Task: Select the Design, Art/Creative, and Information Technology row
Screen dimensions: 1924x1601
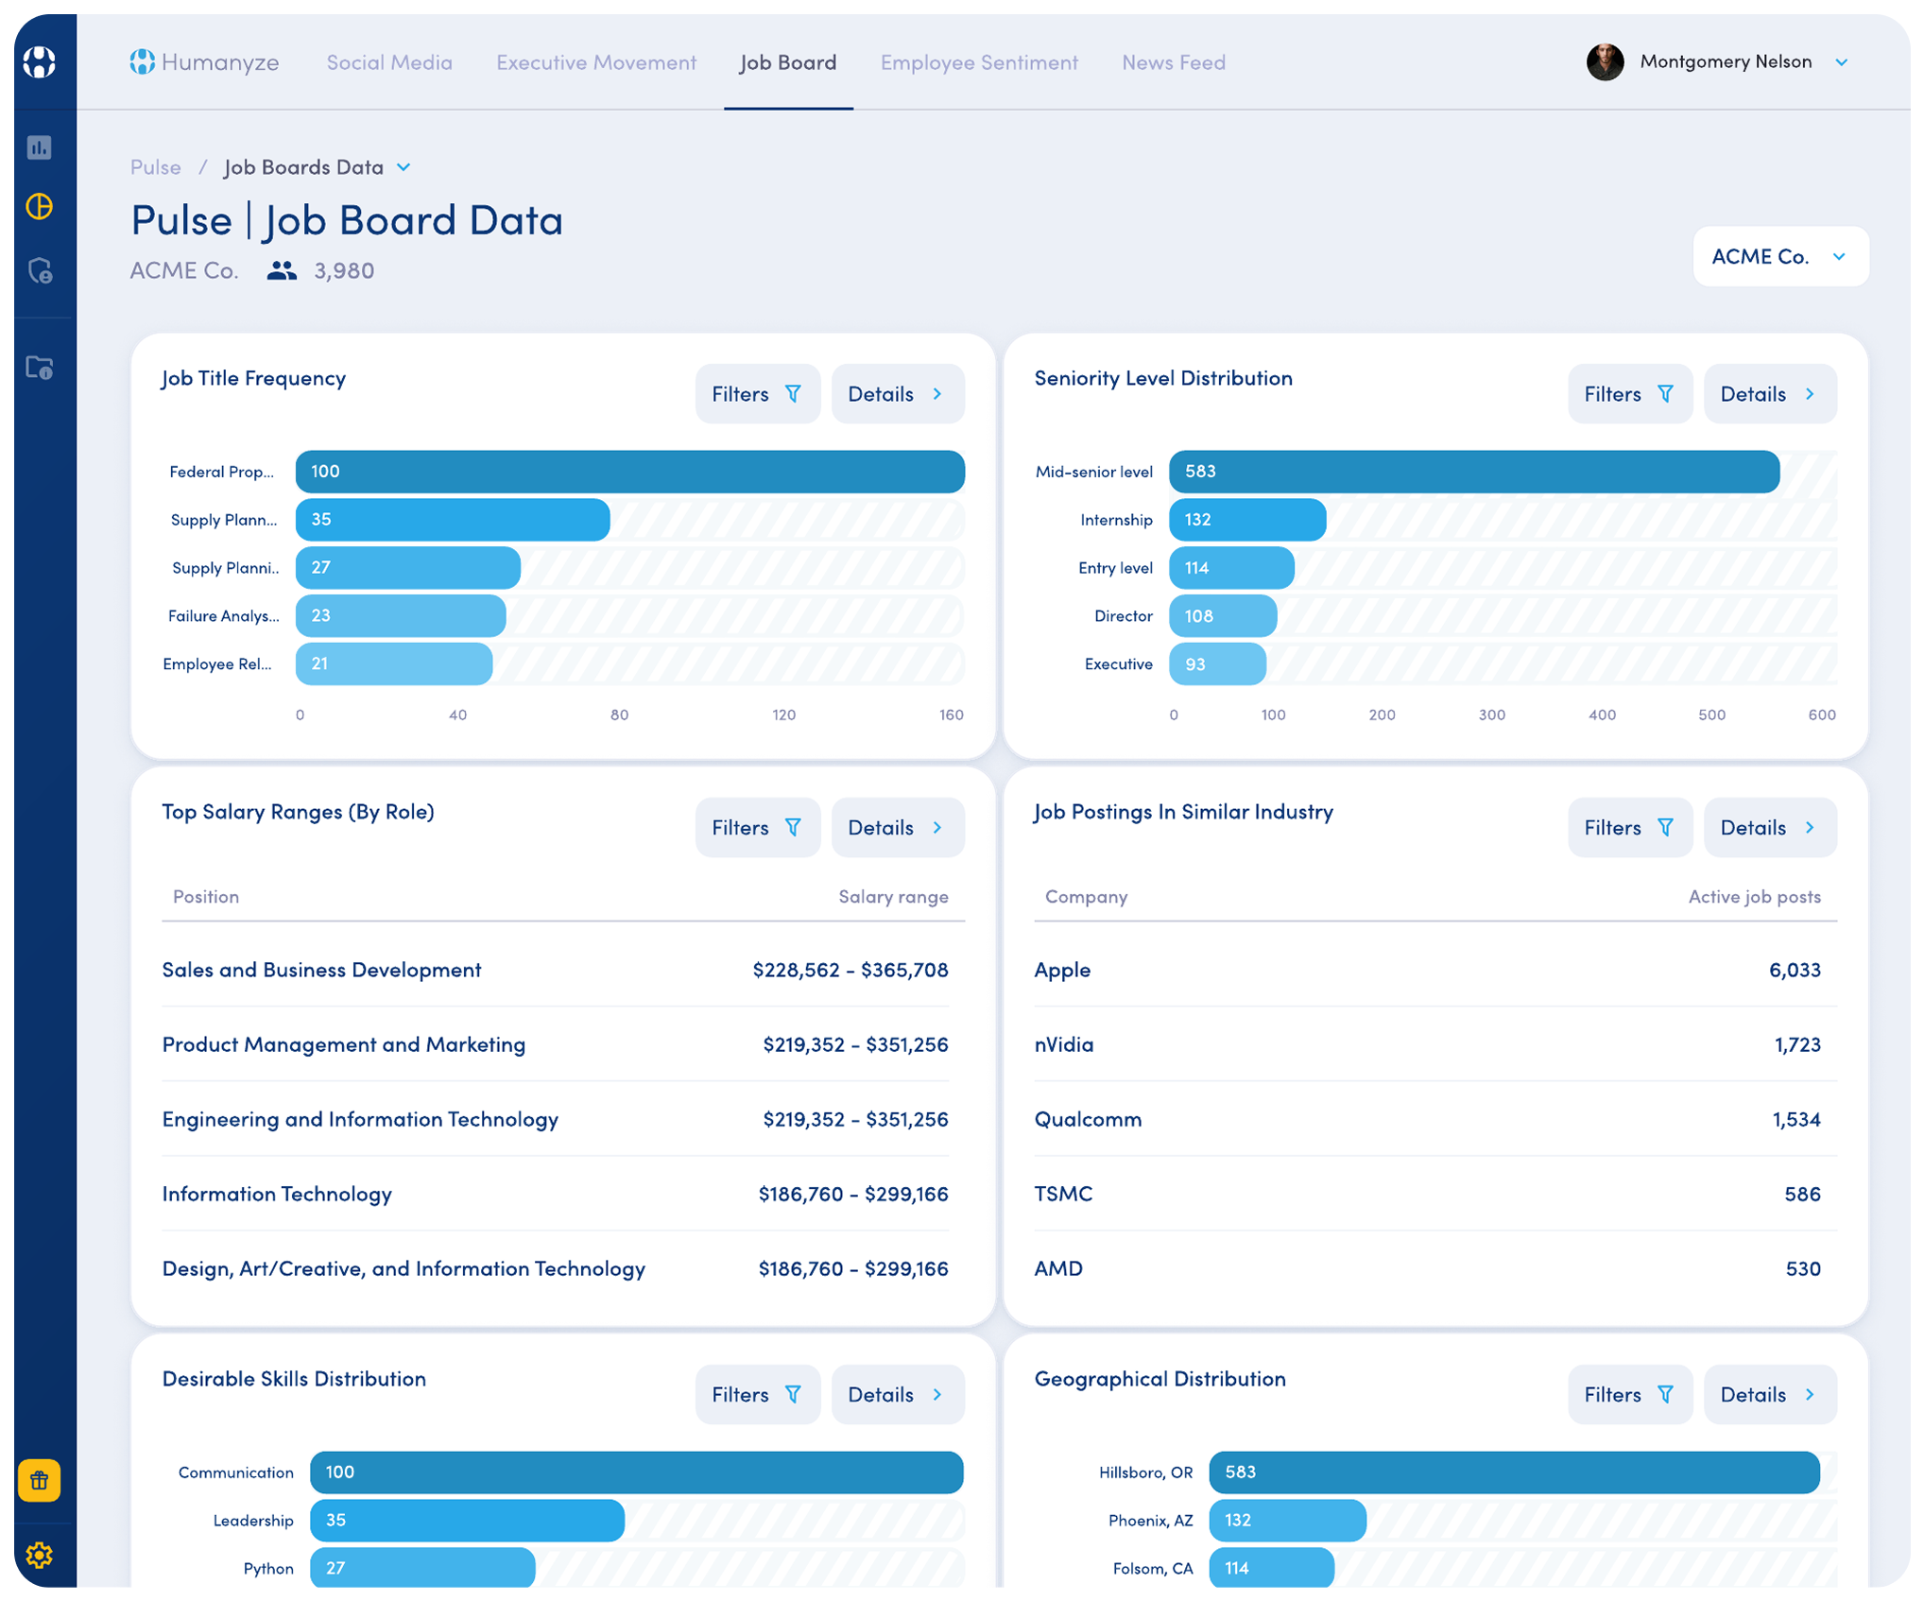Action: click(556, 1268)
